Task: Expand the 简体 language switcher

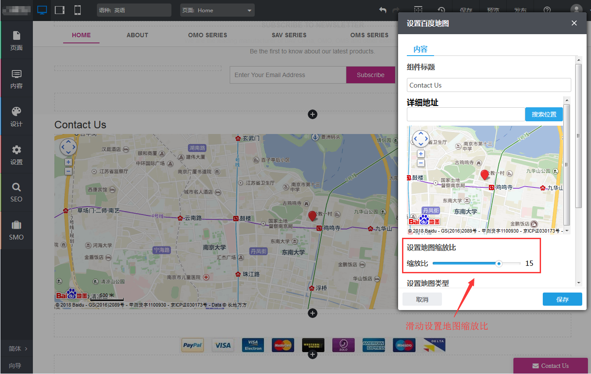Action: tap(18, 349)
